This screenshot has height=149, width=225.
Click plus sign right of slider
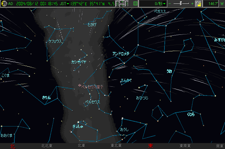click(x=192, y=4)
